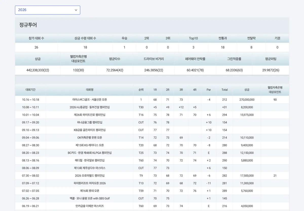Click the prize amount 9,400,000

(247, 145)
